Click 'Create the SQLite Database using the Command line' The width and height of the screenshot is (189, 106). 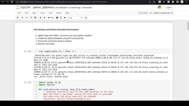coord(61,38)
